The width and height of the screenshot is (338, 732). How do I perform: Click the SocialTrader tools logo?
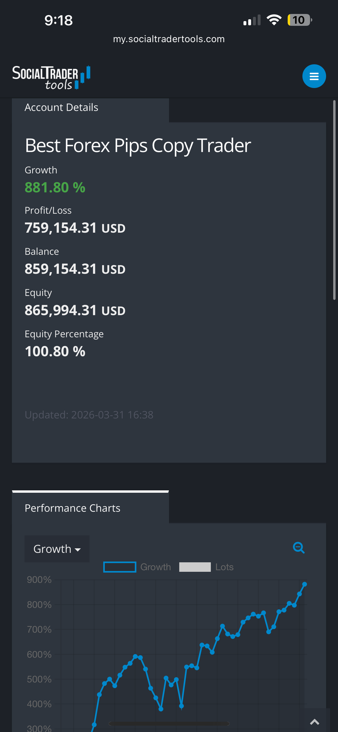tap(51, 77)
